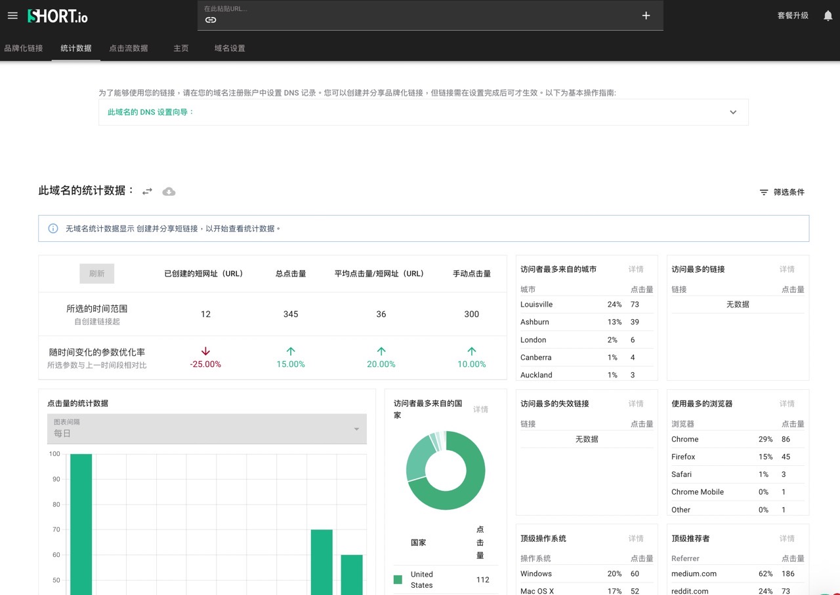
Task: Open 详情 for most used browsers
Action: click(787, 404)
